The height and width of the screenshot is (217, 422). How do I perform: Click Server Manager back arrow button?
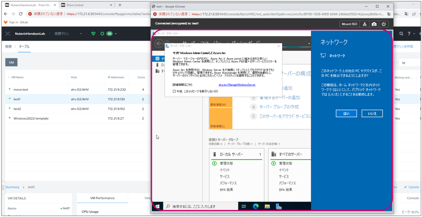(159, 44)
